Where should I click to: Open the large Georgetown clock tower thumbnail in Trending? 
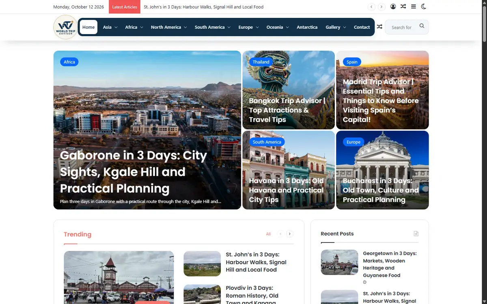(119, 277)
